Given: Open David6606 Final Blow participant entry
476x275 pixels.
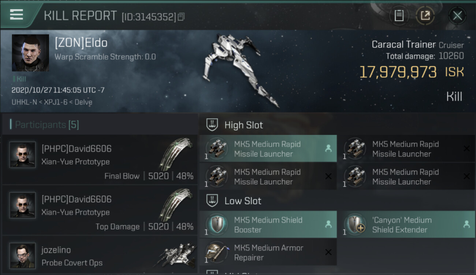Looking at the screenshot, I should (x=100, y=159).
